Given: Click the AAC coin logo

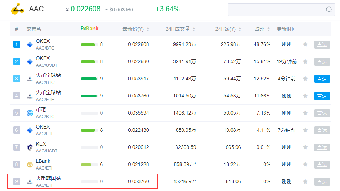Looking at the screenshot, I should [17, 9].
